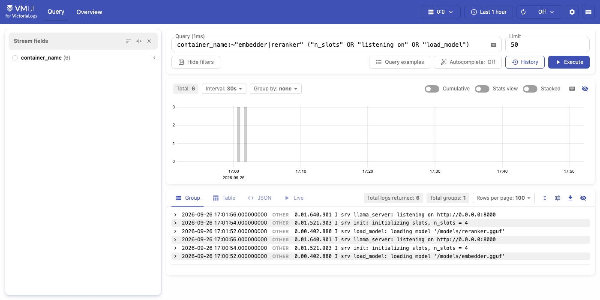600x300 pixels.
Task: Collapse all log groups icon
Action: tap(545, 198)
